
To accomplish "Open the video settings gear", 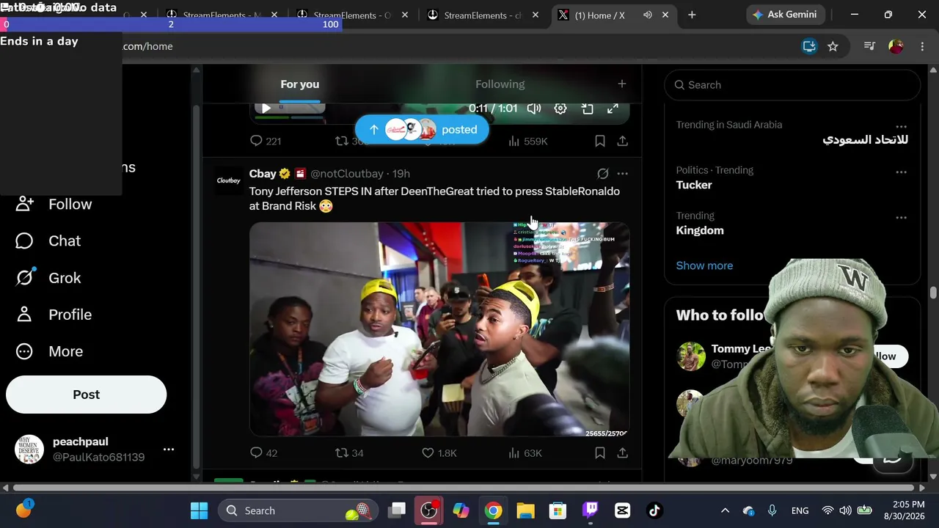I will [560, 109].
